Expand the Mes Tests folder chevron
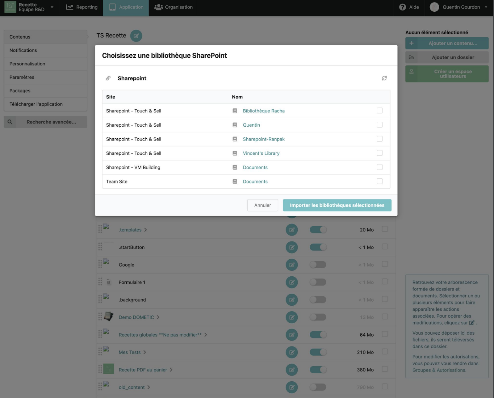Image resolution: width=494 pixels, height=398 pixels. pyautogui.click(x=144, y=352)
